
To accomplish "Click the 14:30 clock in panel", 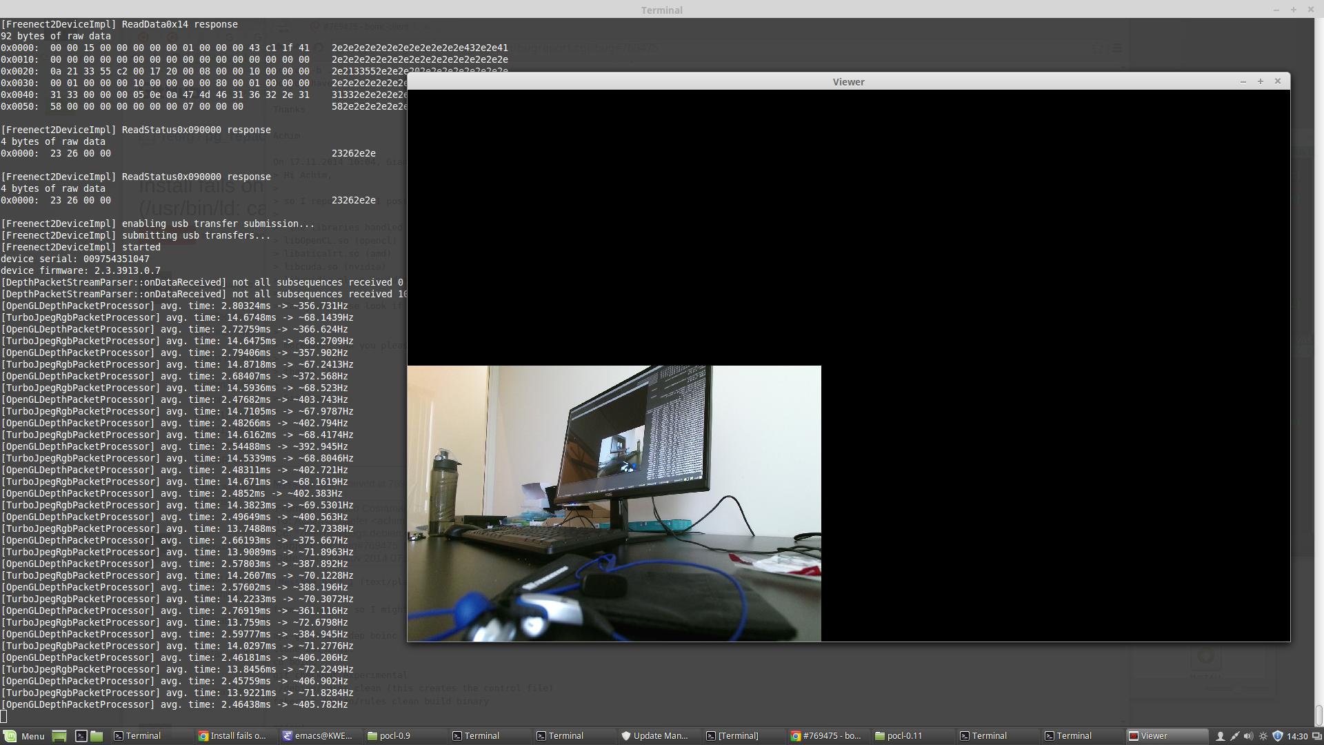I will [x=1297, y=736].
